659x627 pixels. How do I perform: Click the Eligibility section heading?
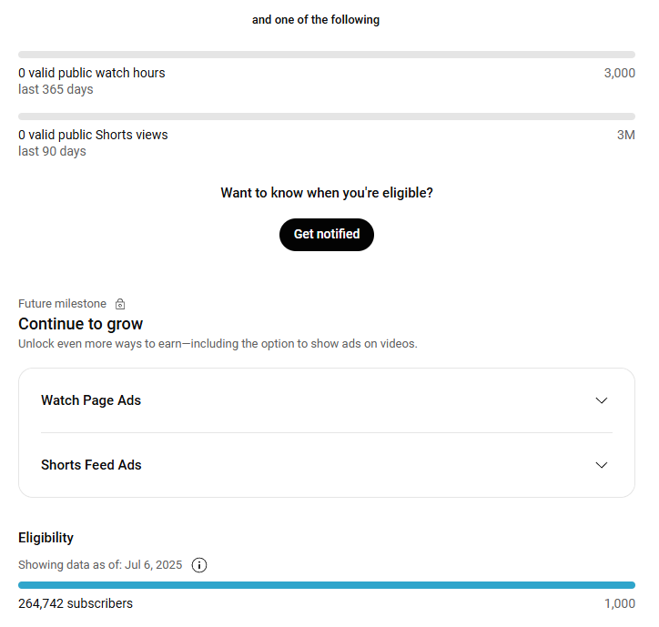click(x=46, y=538)
